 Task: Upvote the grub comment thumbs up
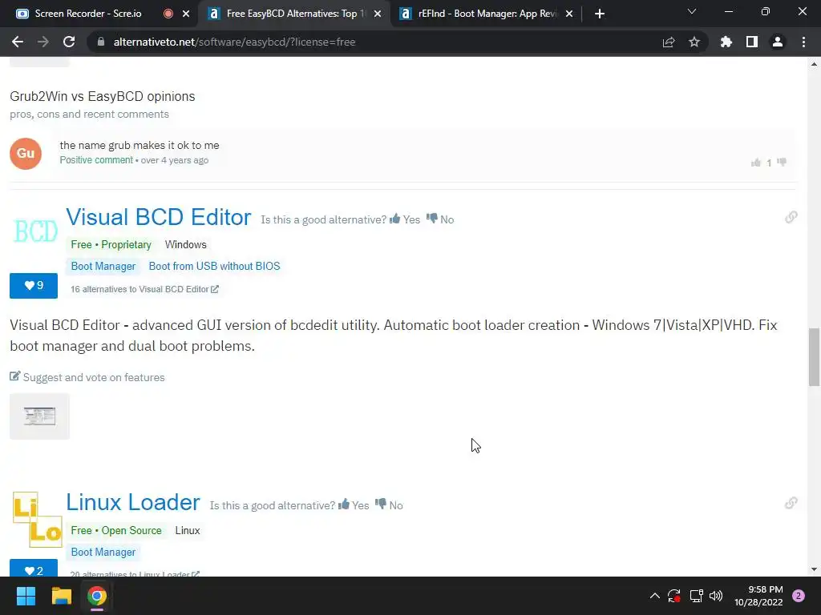tap(755, 163)
